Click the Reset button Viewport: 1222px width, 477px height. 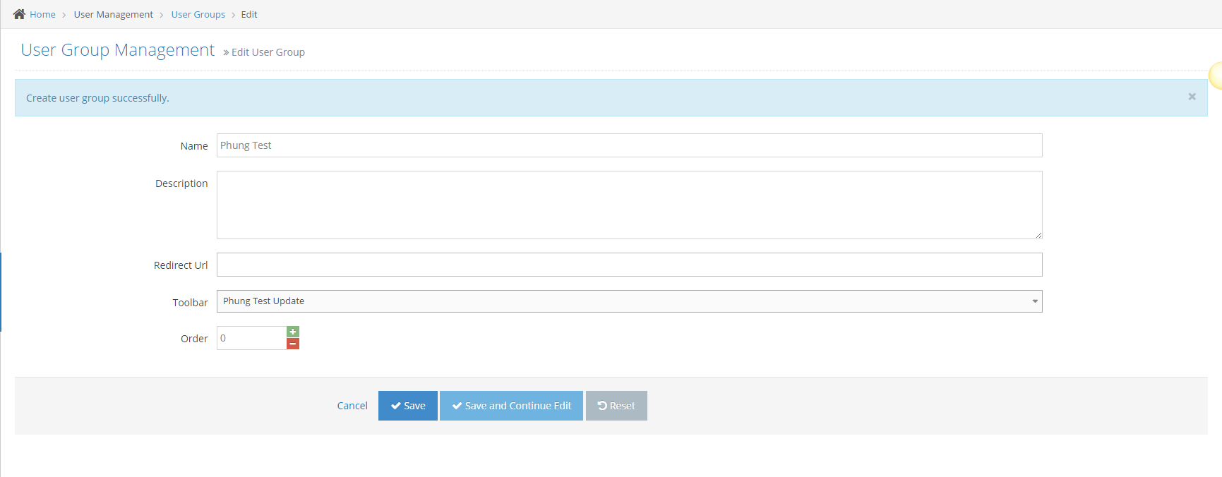tap(616, 406)
